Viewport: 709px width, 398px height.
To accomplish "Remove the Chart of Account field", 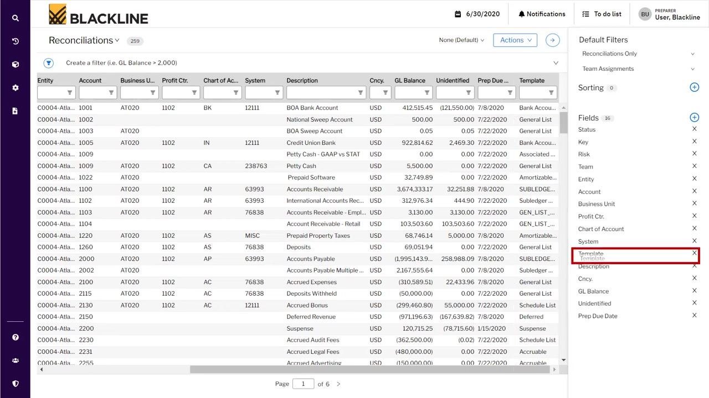I will (694, 228).
